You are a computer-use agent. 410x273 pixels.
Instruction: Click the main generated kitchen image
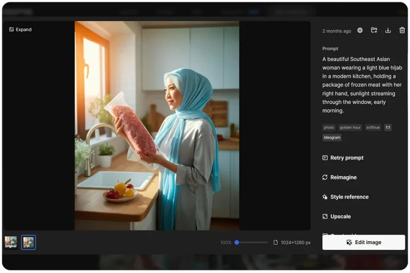[x=157, y=126]
